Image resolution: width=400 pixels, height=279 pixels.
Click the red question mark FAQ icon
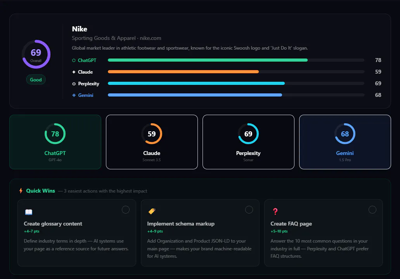tap(275, 211)
